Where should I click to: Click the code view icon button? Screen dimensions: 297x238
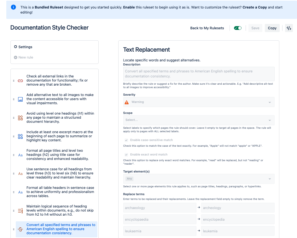(x=288, y=28)
